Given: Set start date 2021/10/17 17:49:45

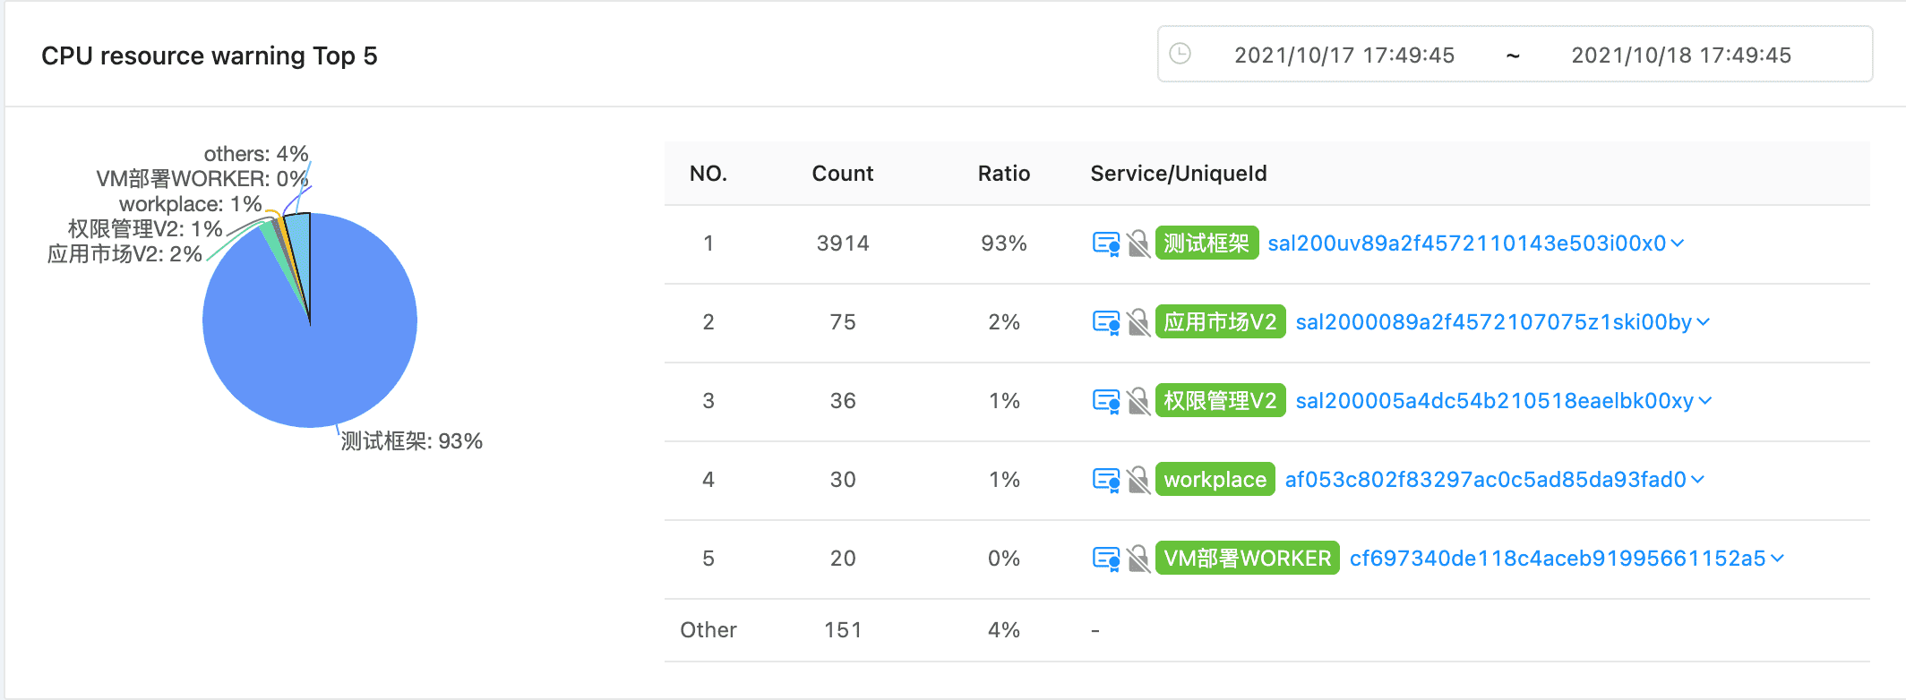Looking at the screenshot, I should pyautogui.click(x=1344, y=55).
